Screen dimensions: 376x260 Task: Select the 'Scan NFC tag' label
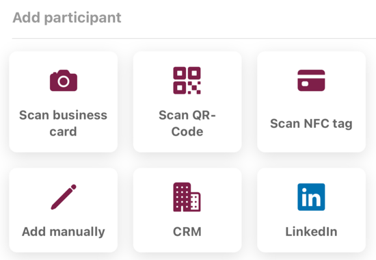311,124
